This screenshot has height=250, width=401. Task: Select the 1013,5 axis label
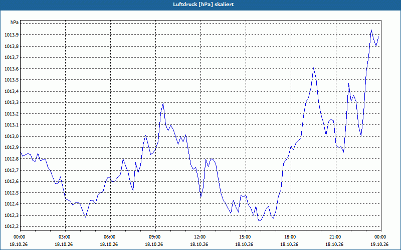(12, 80)
